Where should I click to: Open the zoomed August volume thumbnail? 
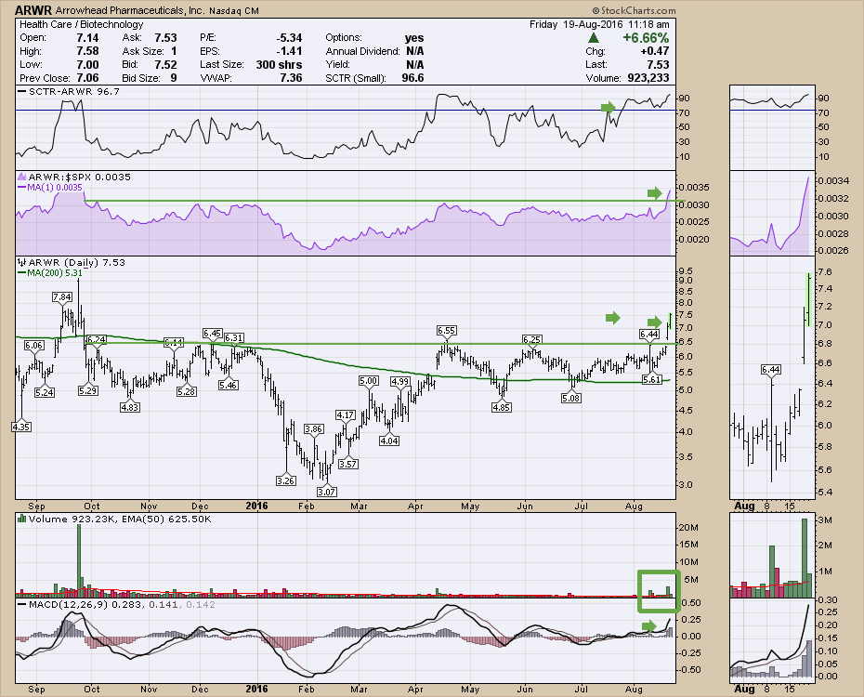coord(772,556)
